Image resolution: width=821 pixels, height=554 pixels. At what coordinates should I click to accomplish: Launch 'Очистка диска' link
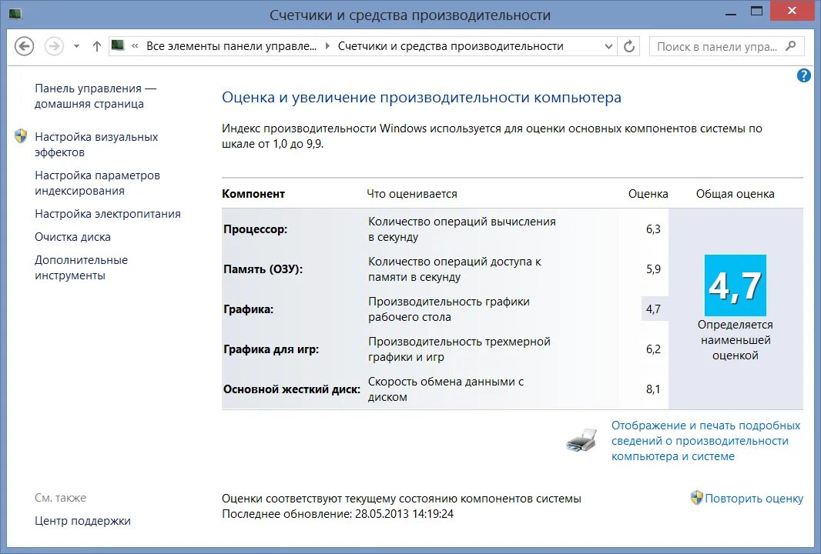(72, 237)
